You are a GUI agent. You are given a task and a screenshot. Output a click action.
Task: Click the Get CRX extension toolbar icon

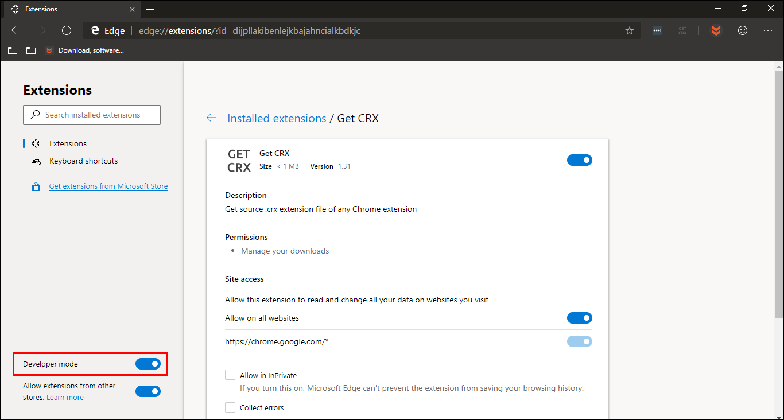(x=682, y=30)
